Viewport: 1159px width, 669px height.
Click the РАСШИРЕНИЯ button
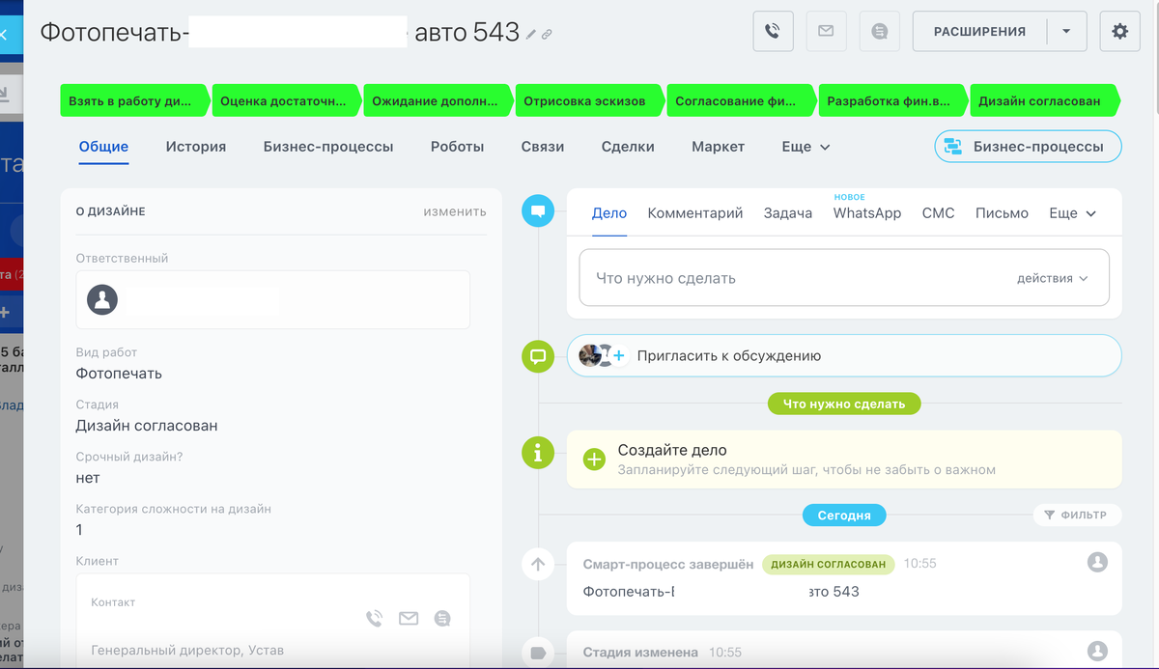[979, 31]
